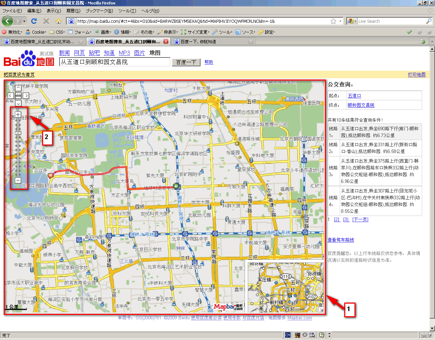
Task: Open the 表示(V) menu
Action: pos(54,11)
